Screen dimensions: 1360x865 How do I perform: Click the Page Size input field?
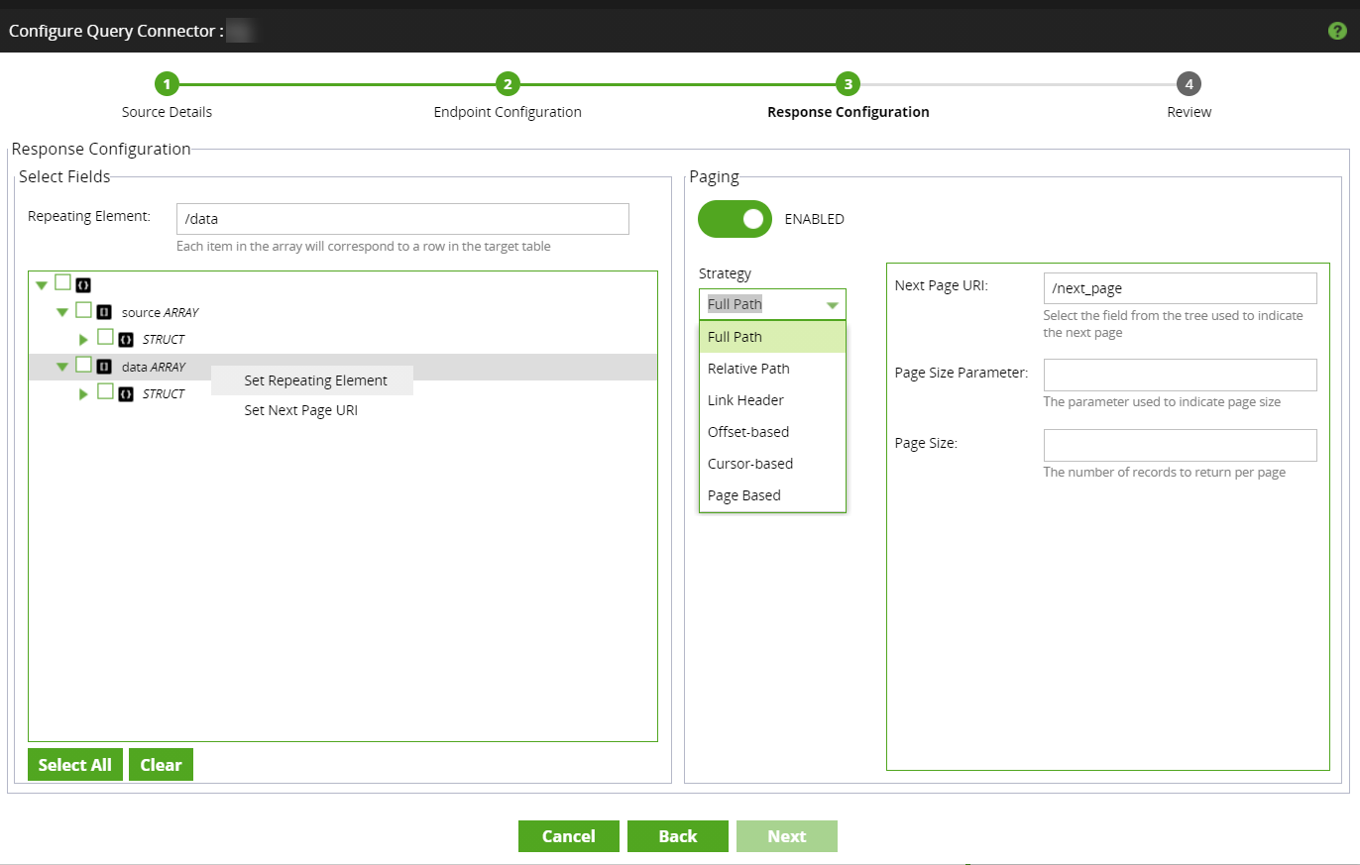coord(1180,445)
